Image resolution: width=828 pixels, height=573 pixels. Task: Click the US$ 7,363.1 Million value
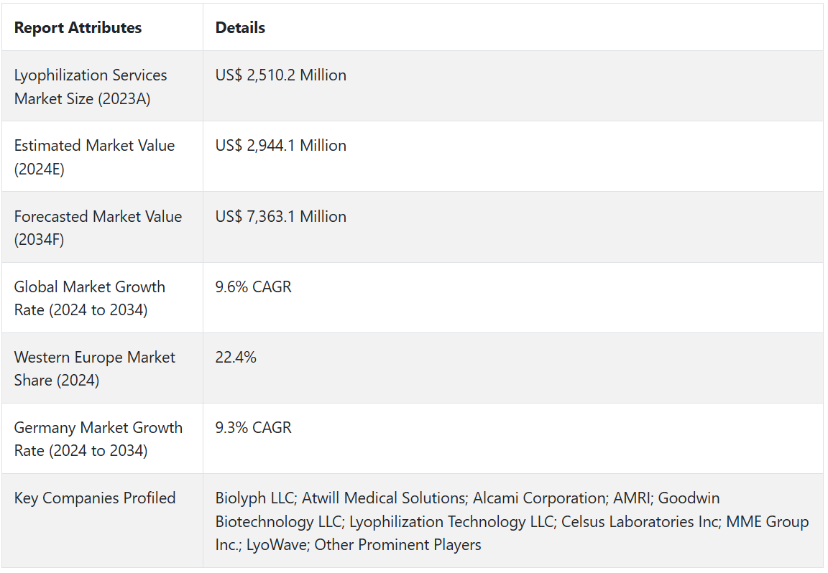coord(280,217)
